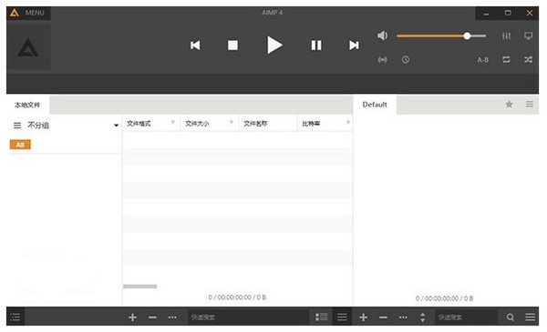Maximize the AIMP window
Screen dimensions: 547x332
[x=508, y=14]
